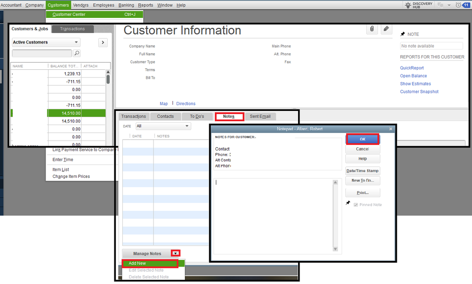
Task: Open the DATE filter dropdown showing All
Action: click(163, 126)
